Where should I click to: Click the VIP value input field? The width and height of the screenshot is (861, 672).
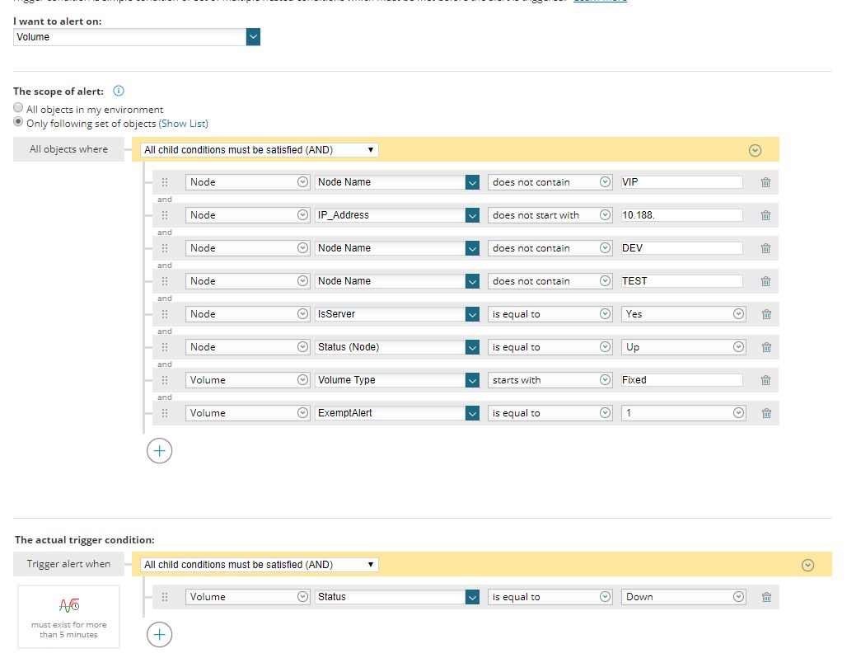tap(681, 182)
